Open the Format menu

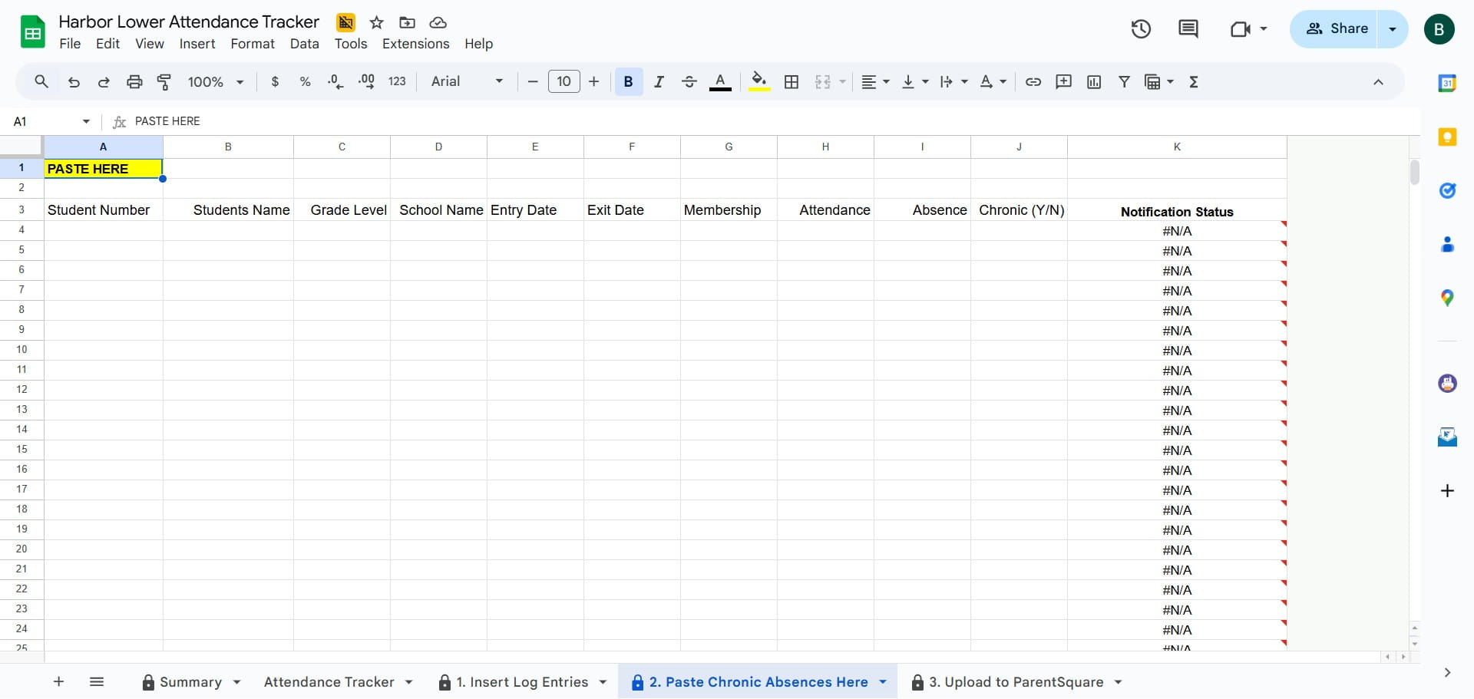[253, 44]
